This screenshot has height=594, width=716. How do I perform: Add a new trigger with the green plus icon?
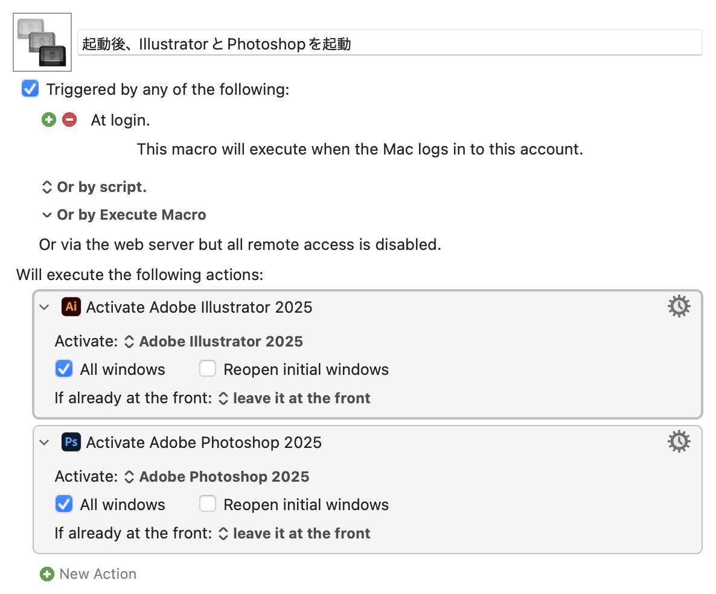coord(49,120)
